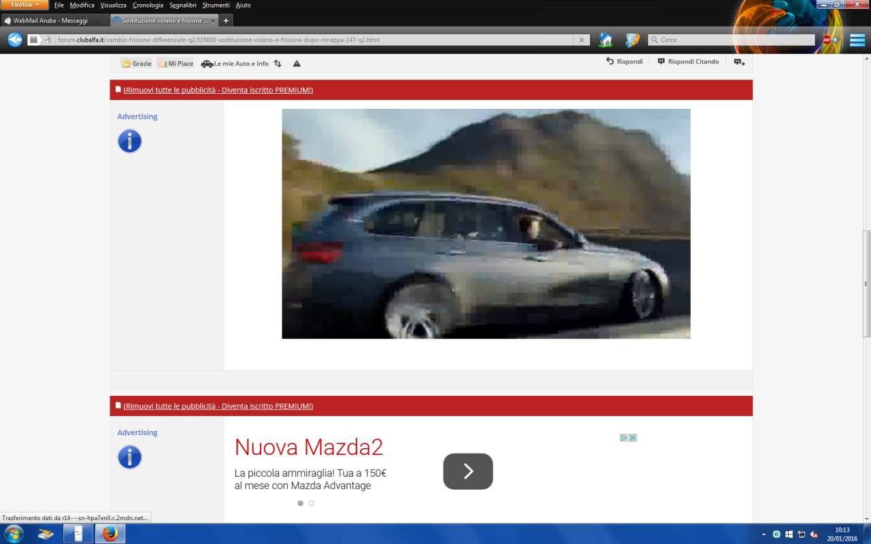This screenshot has width=871, height=544.
Task: Click the third pinned taskbar program icon
Action: click(78, 534)
